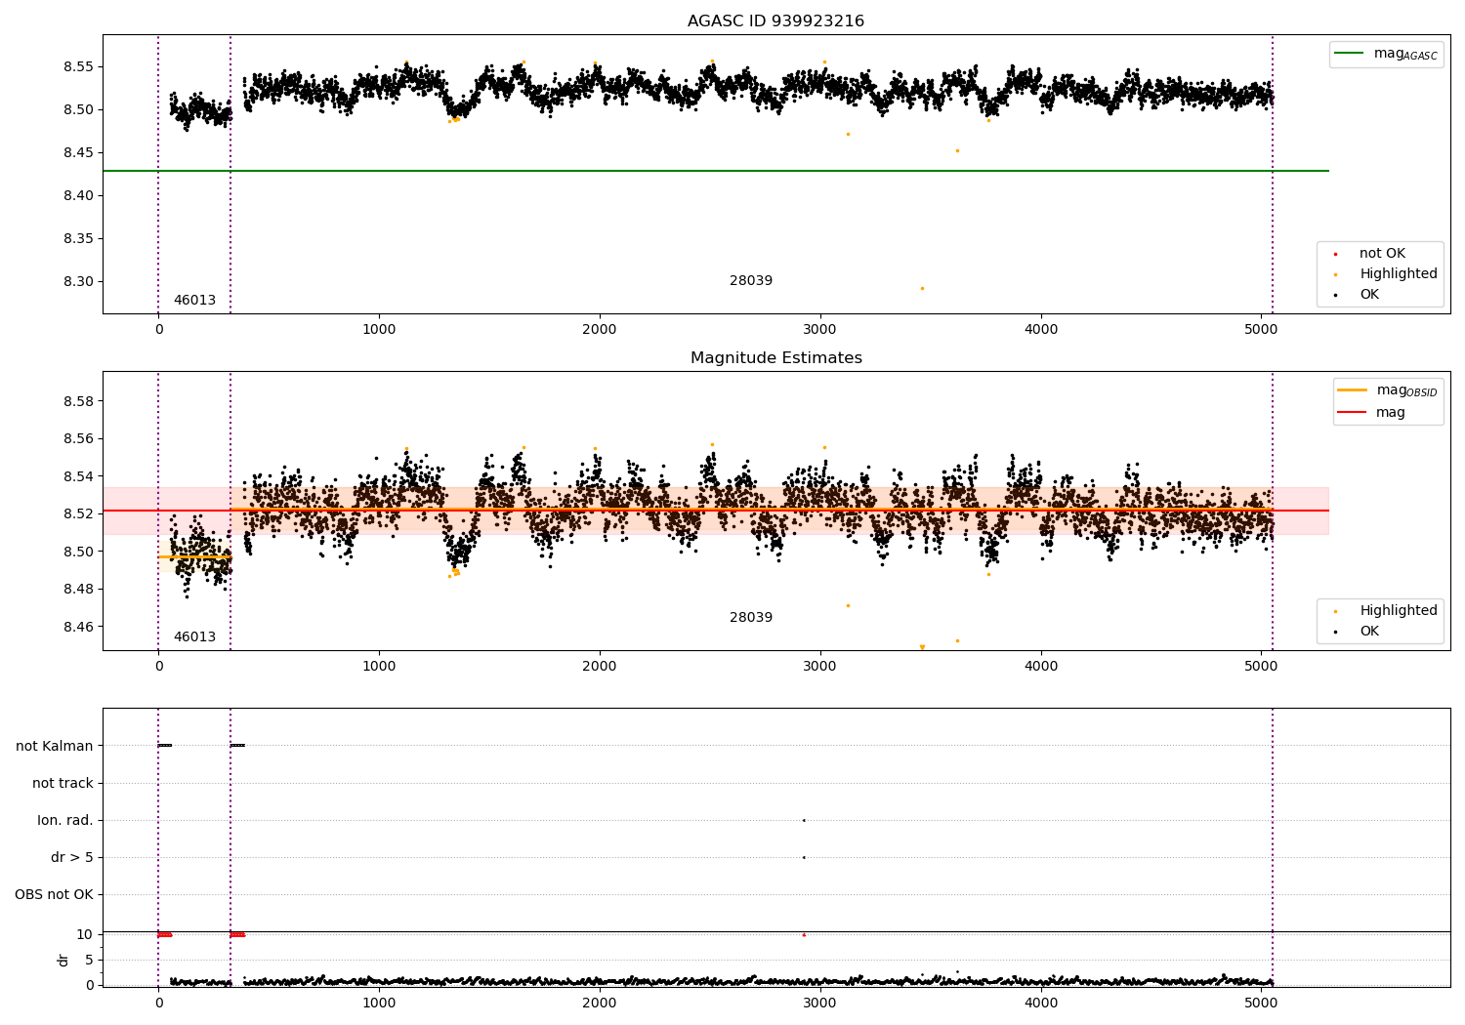Click the 8.35 y-tick in the top panel
1465x1025 pixels.
(78, 239)
